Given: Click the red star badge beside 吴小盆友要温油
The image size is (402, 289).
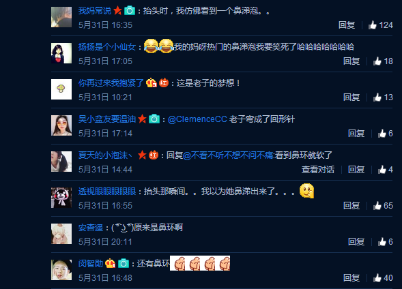Looking at the screenshot, I should [142, 119].
